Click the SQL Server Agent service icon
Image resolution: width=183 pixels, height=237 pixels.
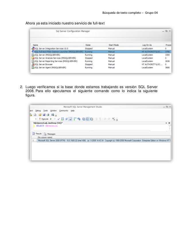click(x=33, y=67)
